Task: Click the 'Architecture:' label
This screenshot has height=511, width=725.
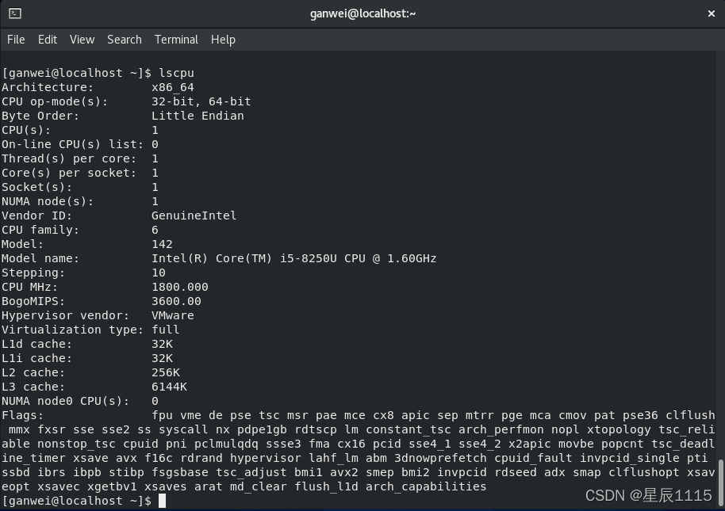Action: pos(47,87)
